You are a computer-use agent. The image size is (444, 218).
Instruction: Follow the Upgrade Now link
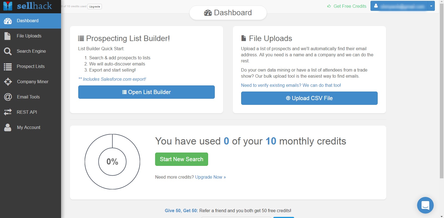[x=210, y=177]
